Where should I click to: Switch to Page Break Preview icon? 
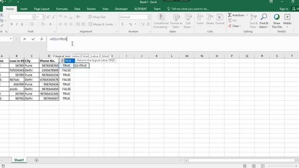coord(263,166)
